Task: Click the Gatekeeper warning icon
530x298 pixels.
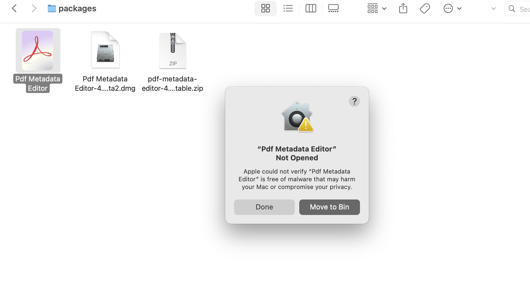Action: (x=297, y=117)
